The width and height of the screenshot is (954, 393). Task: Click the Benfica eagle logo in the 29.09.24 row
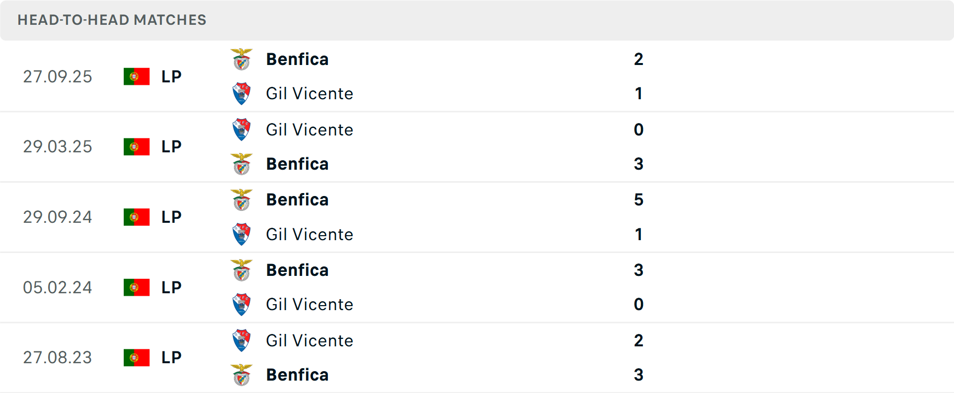click(x=241, y=199)
